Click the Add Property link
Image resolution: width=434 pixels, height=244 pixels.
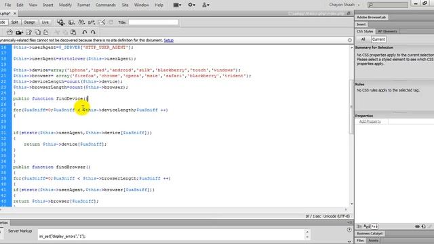click(x=370, y=121)
